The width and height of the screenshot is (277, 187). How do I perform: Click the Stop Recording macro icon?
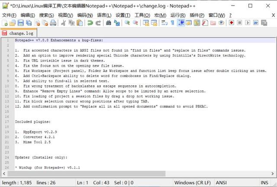click(239, 23)
